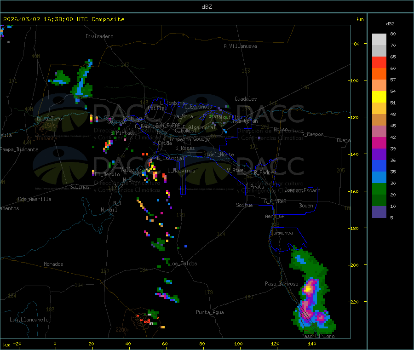Click the L_Malvinas location label
414x350 pixels.
(x=181, y=171)
